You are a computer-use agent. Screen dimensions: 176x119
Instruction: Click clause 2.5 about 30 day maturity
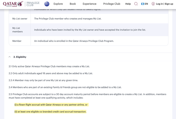(x=87, y=96)
